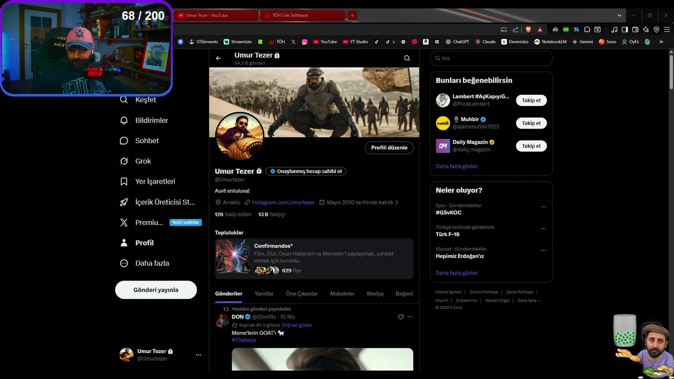Image resolution: width=674 pixels, height=379 pixels.
Task: Open the Claude bookmark
Action: point(485,42)
